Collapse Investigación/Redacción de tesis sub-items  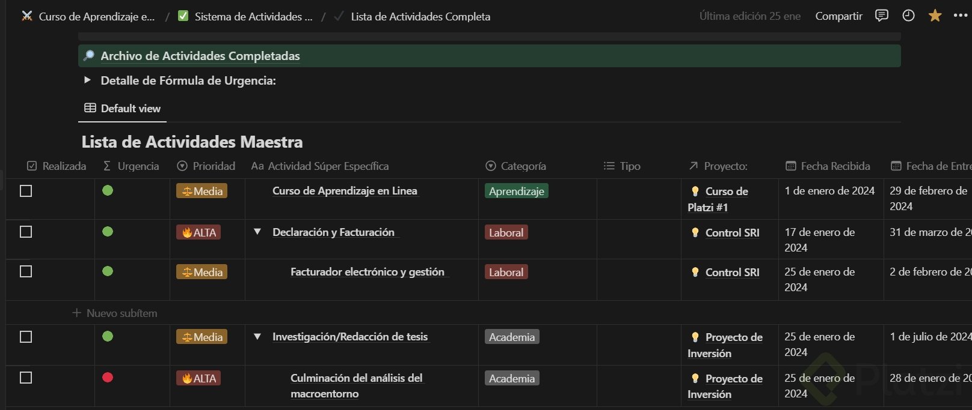tap(257, 336)
